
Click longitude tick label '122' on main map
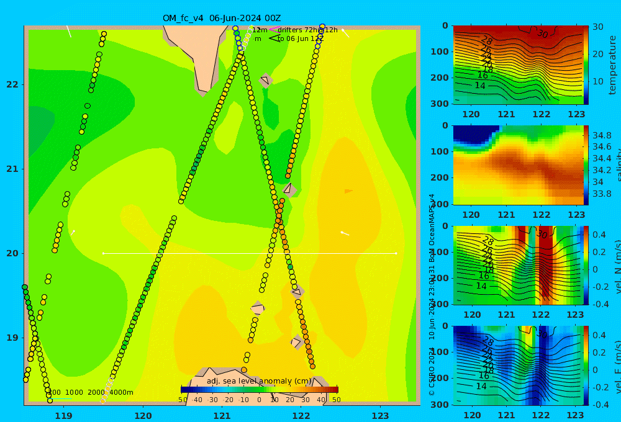click(x=301, y=416)
